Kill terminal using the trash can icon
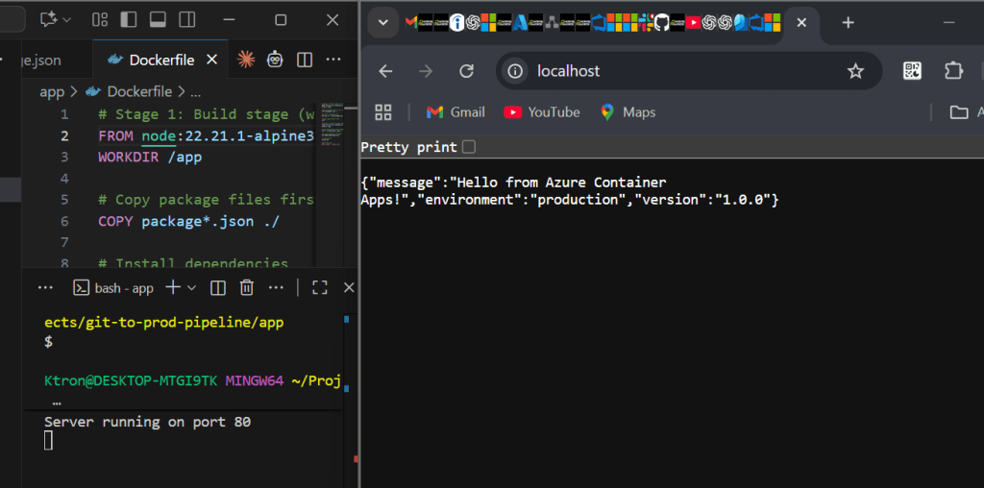Image resolution: width=984 pixels, height=488 pixels. pyautogui.click(x=247, y=287)
